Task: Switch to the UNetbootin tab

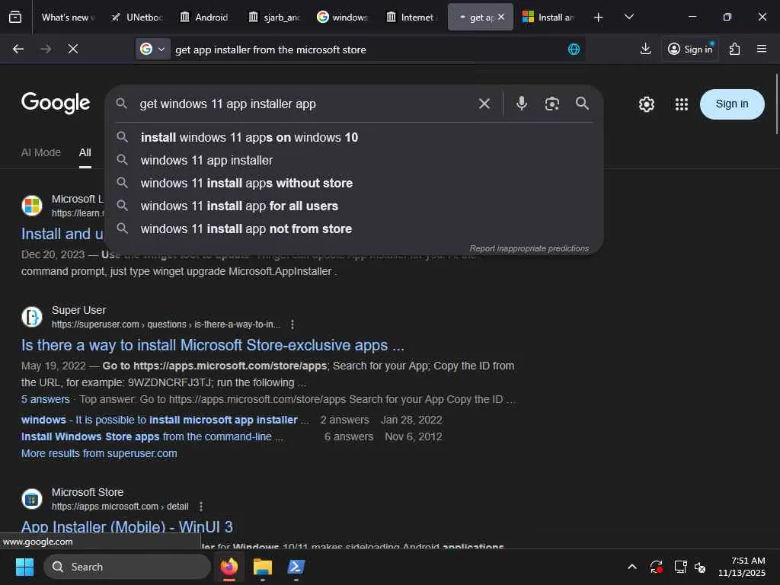Action: (x=137, y=18)
